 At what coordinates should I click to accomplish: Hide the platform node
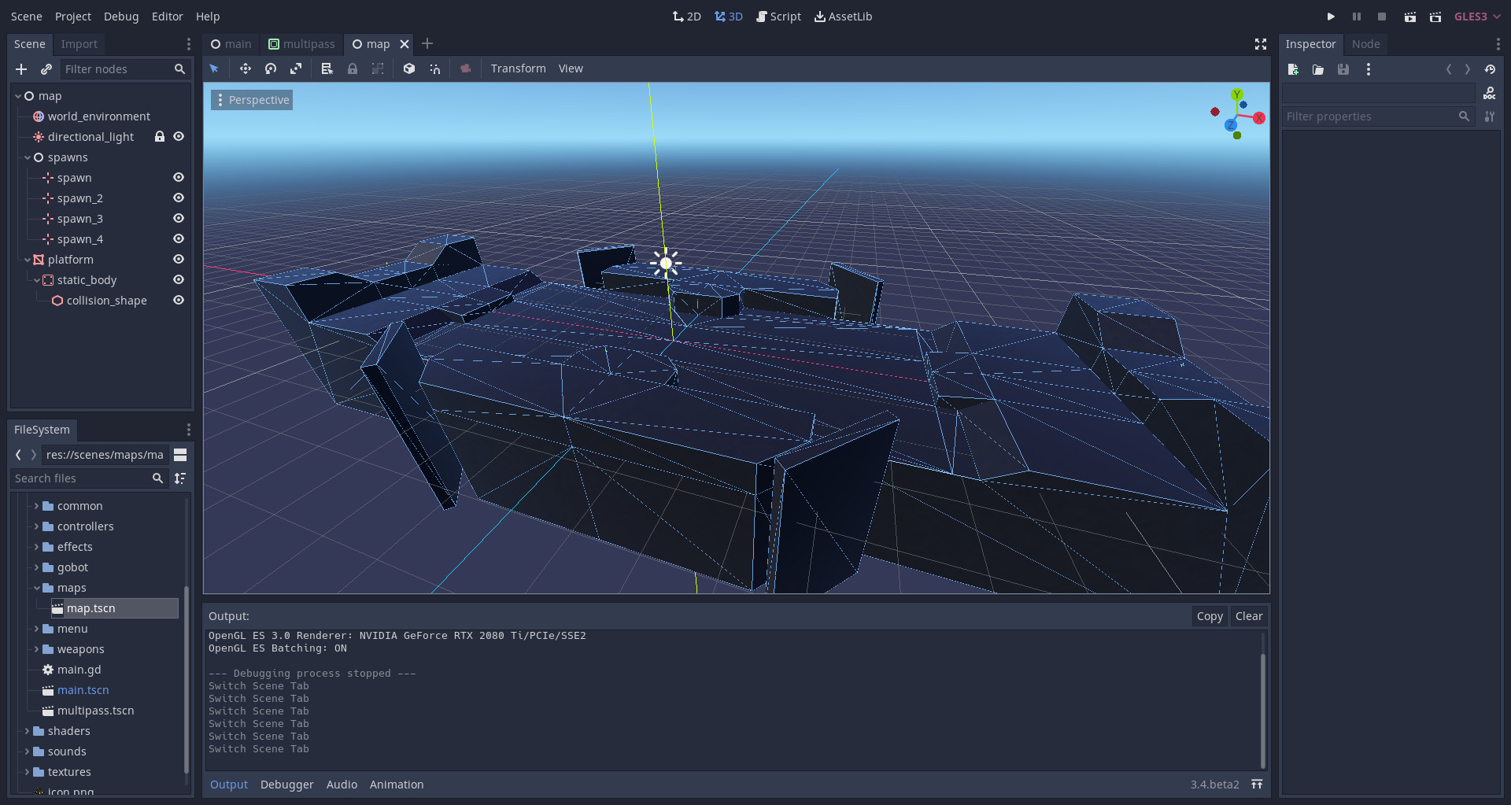tap(179, 260)
